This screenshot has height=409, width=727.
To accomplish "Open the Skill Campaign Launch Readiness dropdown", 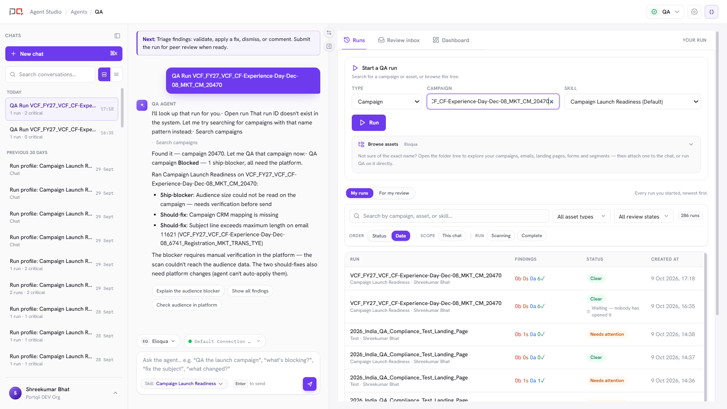I will tap(632, 102).
